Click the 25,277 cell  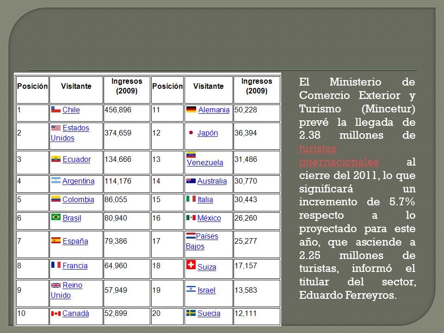pyautogui.click(x=257, y=244)
